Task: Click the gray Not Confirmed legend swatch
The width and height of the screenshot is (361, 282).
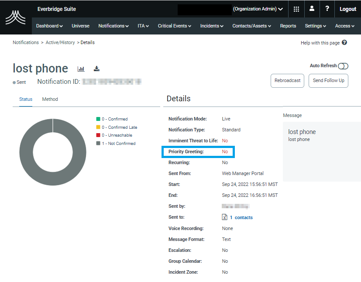Action: (x=98, y=143)
